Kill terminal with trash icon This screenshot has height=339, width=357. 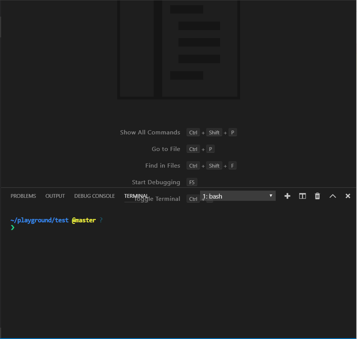pos(317,196)
